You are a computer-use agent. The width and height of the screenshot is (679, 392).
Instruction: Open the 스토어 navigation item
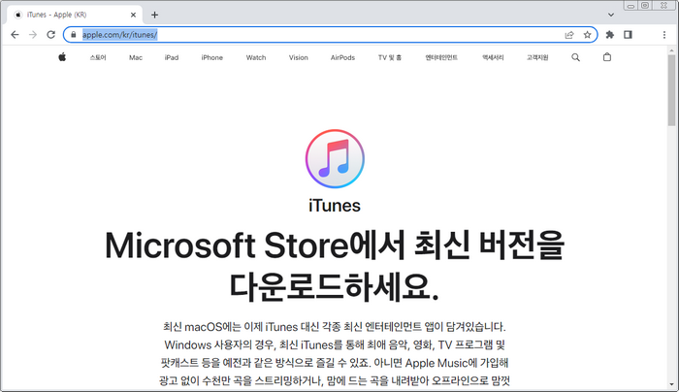tap(98, 57)
